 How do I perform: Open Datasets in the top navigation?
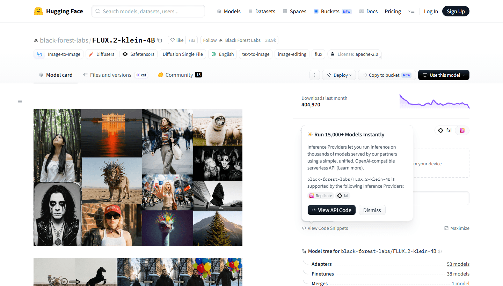coord(262,12)
